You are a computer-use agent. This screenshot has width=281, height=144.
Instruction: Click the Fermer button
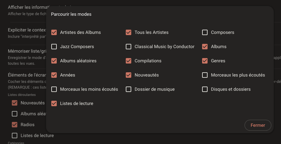tap(258, 125)
